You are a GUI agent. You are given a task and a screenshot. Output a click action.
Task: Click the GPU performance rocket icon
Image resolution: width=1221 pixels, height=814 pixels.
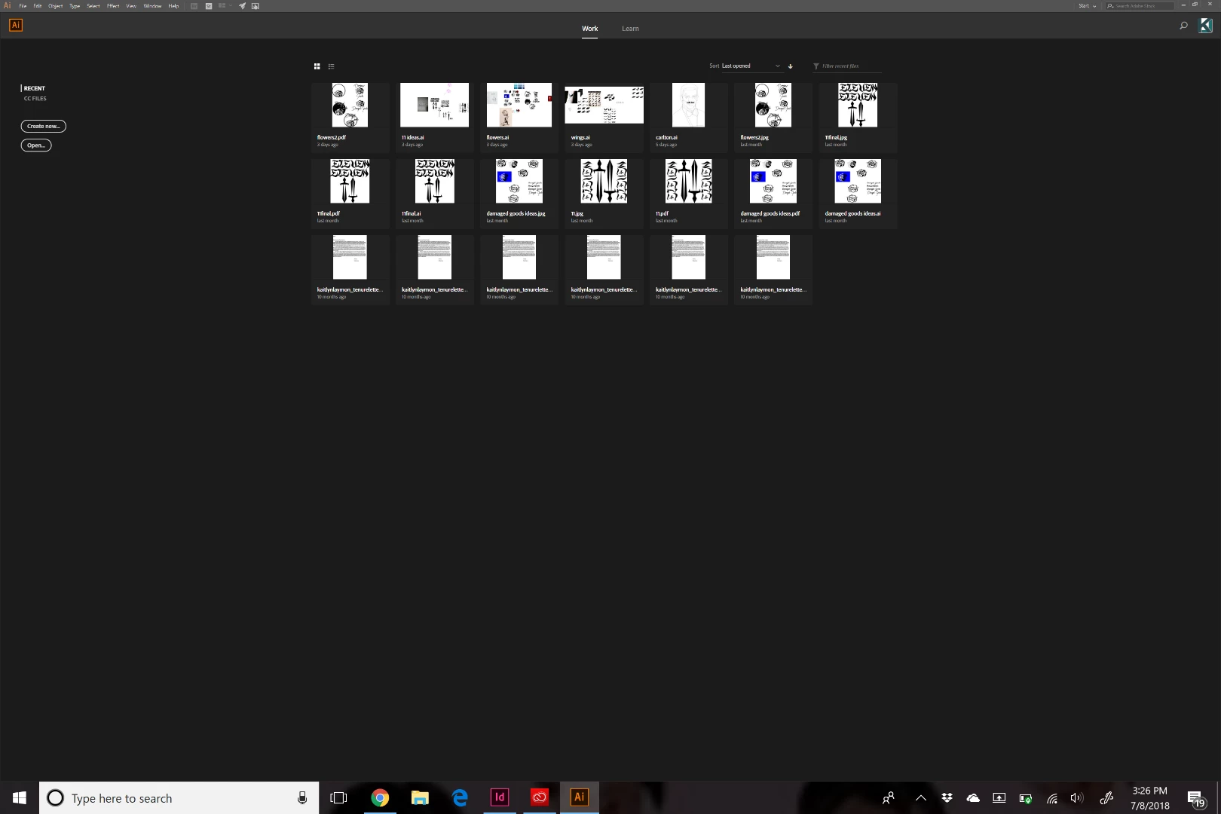[x=242, y=6]
